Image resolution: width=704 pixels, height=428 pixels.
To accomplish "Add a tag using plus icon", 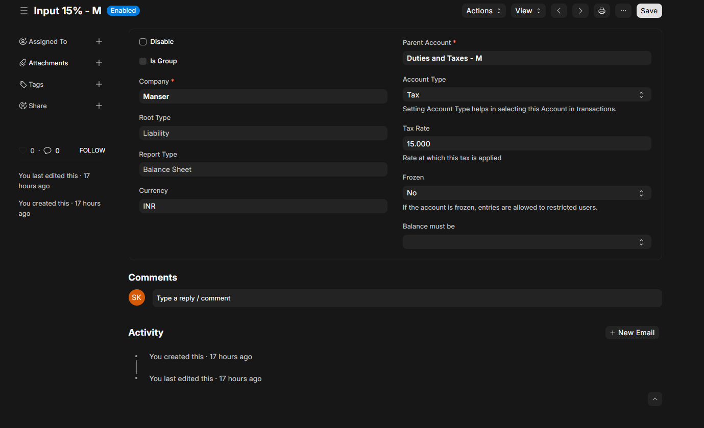I will pyautogui.click(x=99, y=85).
